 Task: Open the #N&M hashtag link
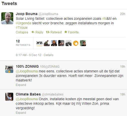pos(107,19)
